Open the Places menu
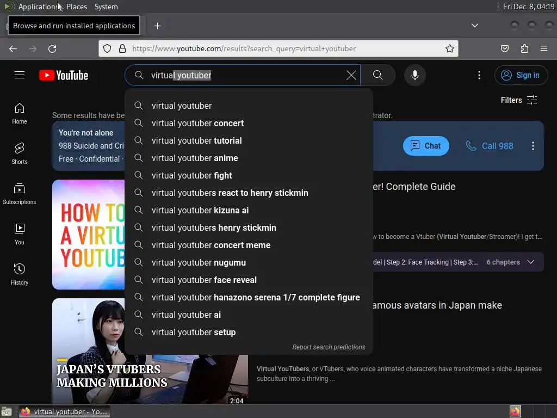557x418 pixels. (77, 7)
